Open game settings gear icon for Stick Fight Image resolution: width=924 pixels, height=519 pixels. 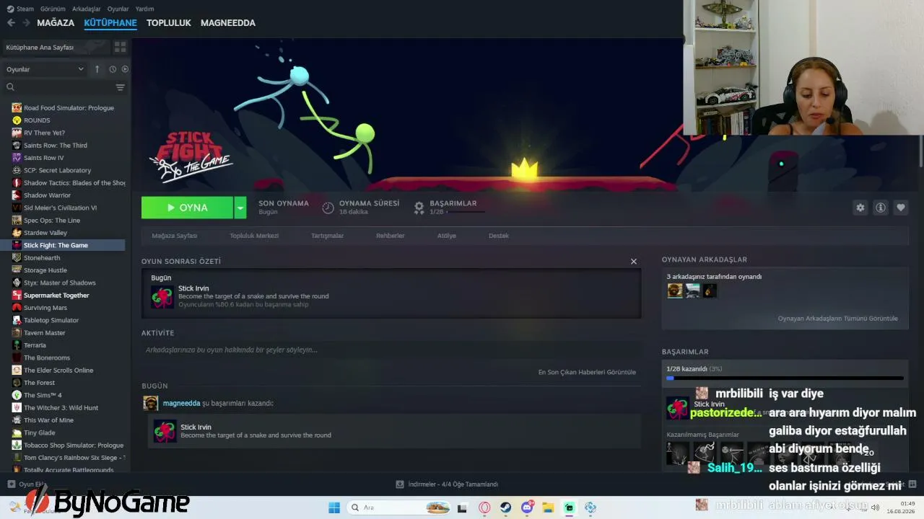pyautogui.click(x=860, y=208)
